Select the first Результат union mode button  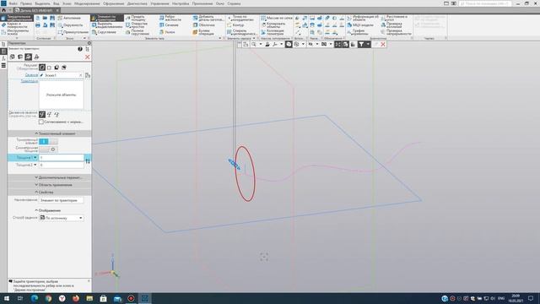tap(42, 68)
